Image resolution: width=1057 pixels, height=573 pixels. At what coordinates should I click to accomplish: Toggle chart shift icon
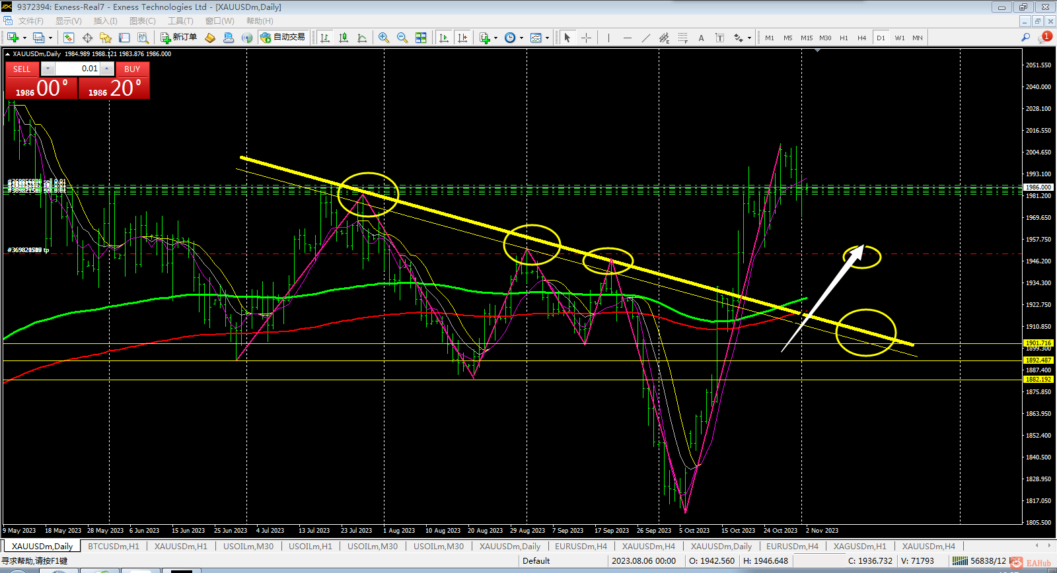(x=462, y=38)
